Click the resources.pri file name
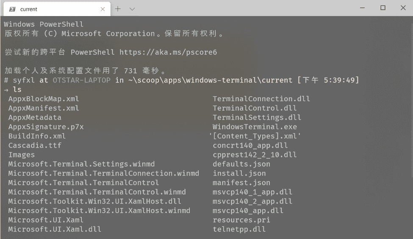The image size is (413, 239). (x=241, y=220)
